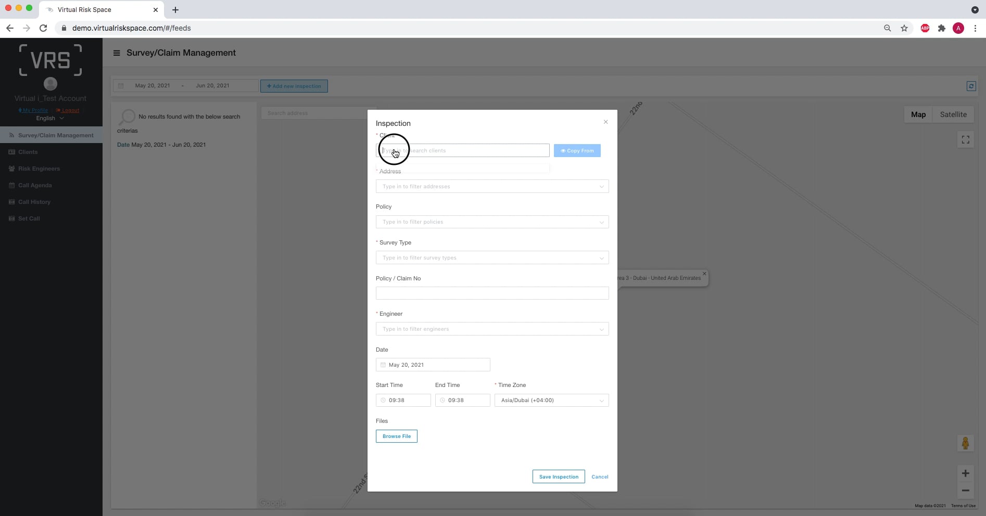Open Call Agenda in sidebar
The width and height of the screenshot is (986, 516).
(x=35, y=185)
